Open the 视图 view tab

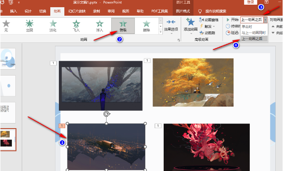(x=126, y=11)
